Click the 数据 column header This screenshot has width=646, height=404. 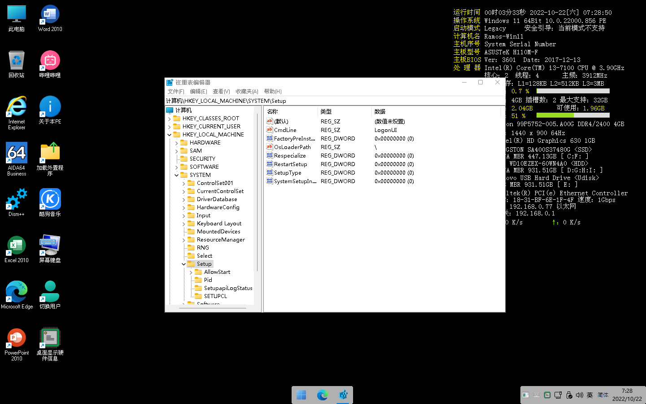tap(436, 111)
